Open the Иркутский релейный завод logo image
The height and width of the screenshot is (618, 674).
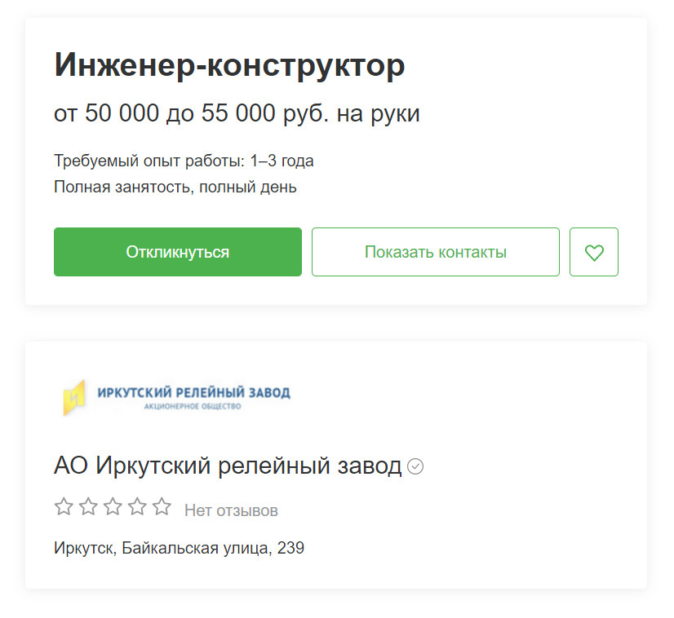click(x=177, y=398)
